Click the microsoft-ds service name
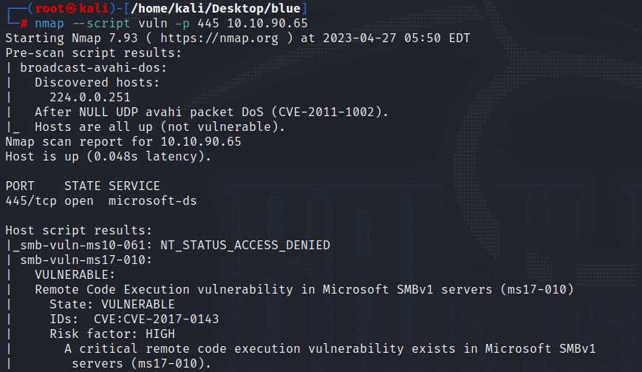The height and width of the screenshot is (372, 642). click(x=153, y=200)
